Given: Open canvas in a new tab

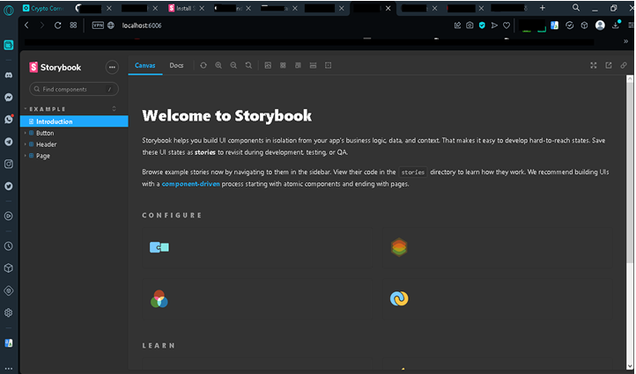Looking at the screenshot, I should point(609,65).
